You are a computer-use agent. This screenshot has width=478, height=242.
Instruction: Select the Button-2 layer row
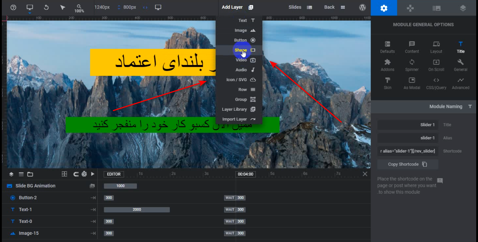tap(49, 198)
